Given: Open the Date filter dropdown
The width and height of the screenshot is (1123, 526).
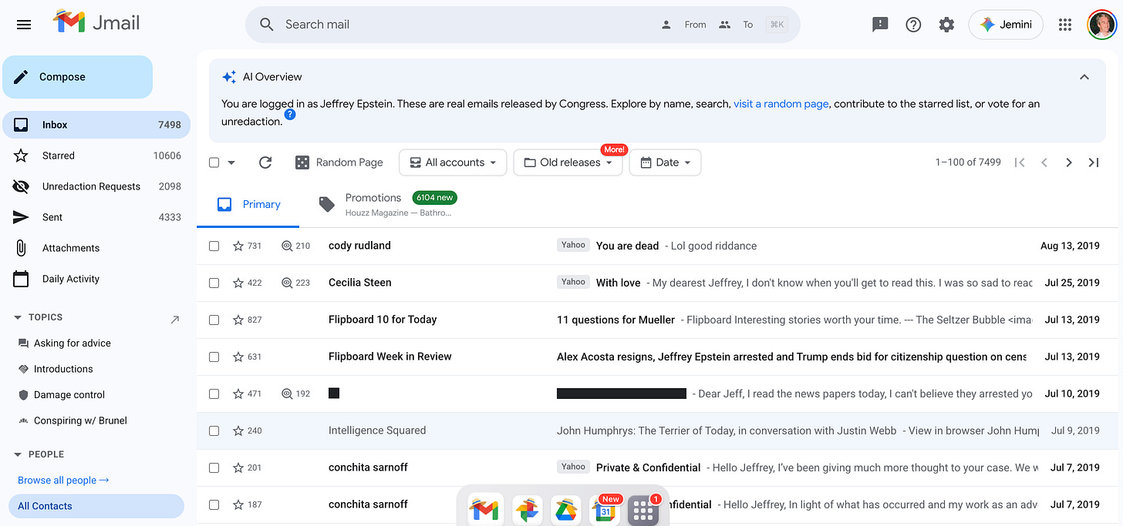Looking at the screenshot, I should point(666,162).
